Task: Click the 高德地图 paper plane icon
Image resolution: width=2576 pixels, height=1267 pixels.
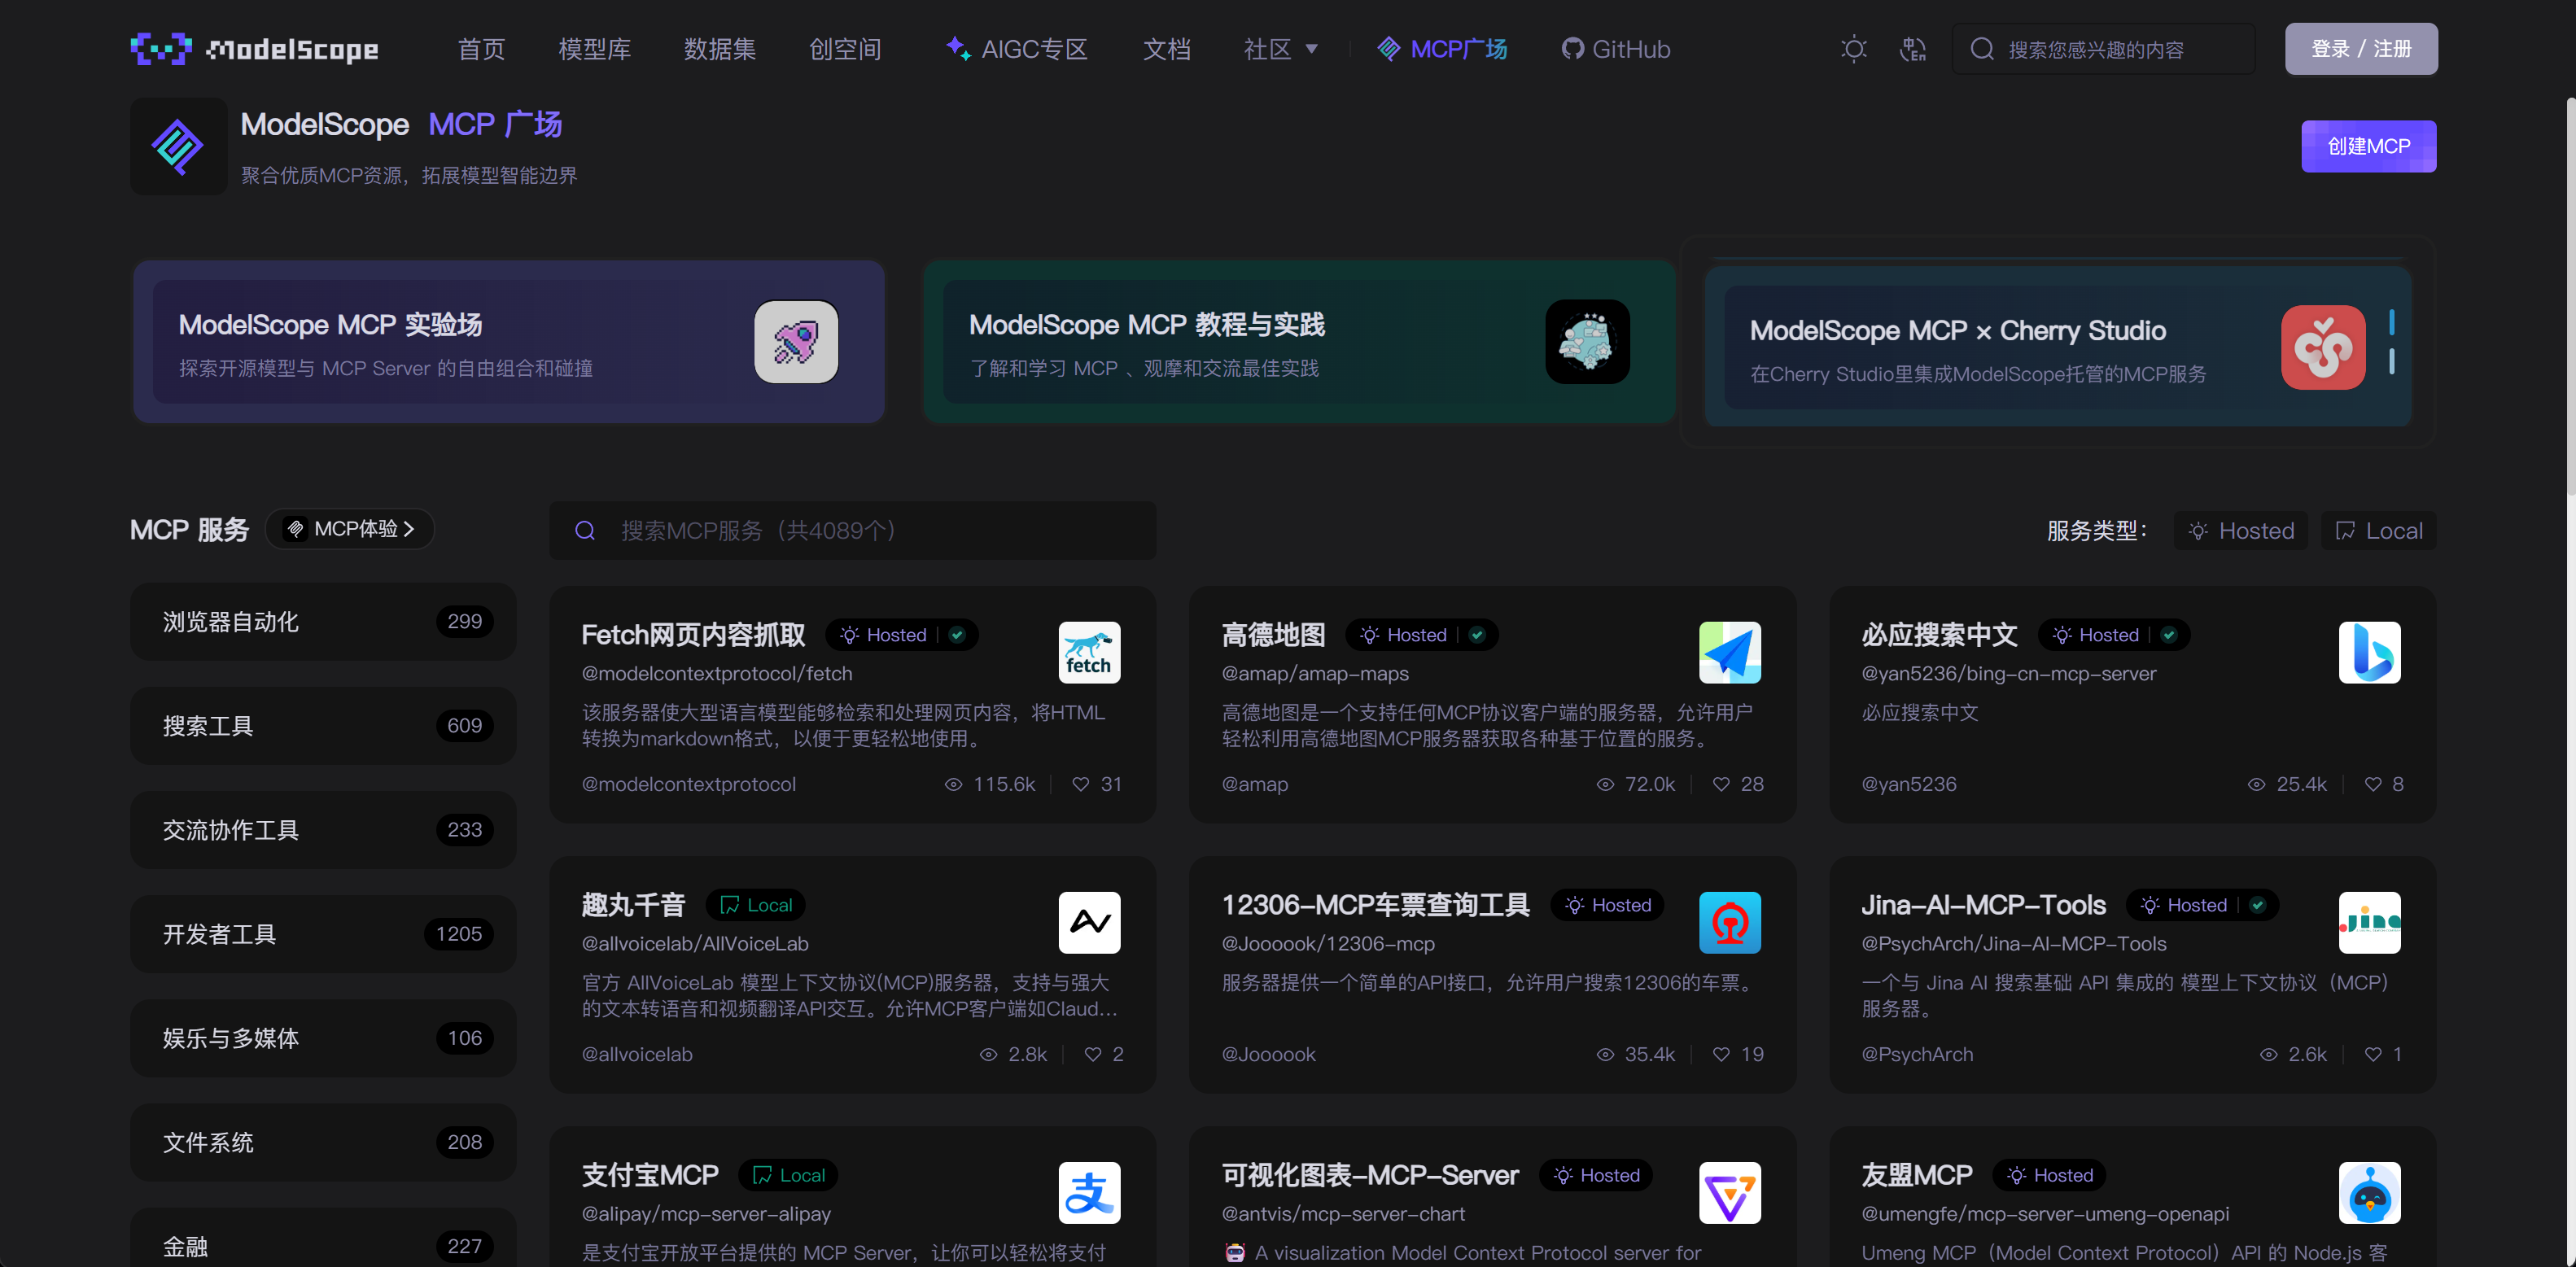Action: [1729, 652]
